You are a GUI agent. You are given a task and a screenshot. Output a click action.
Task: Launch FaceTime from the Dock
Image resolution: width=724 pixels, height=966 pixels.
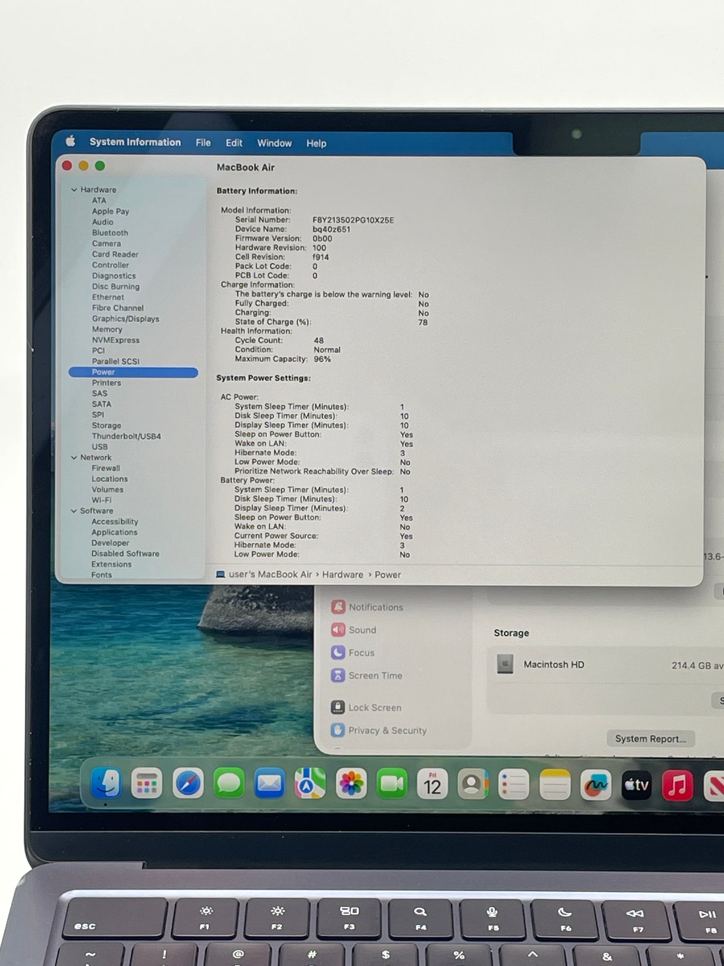coord(392,784)
